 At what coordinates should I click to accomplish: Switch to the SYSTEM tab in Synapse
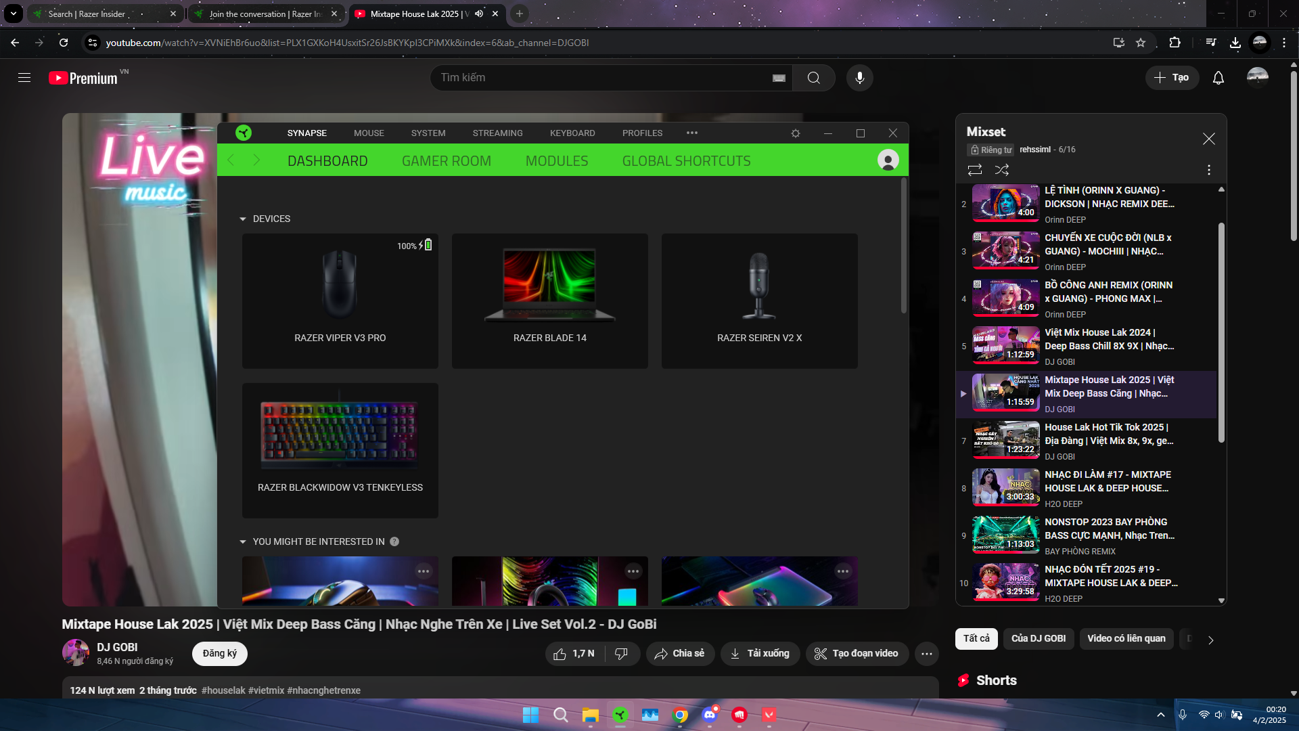(428, 133)
